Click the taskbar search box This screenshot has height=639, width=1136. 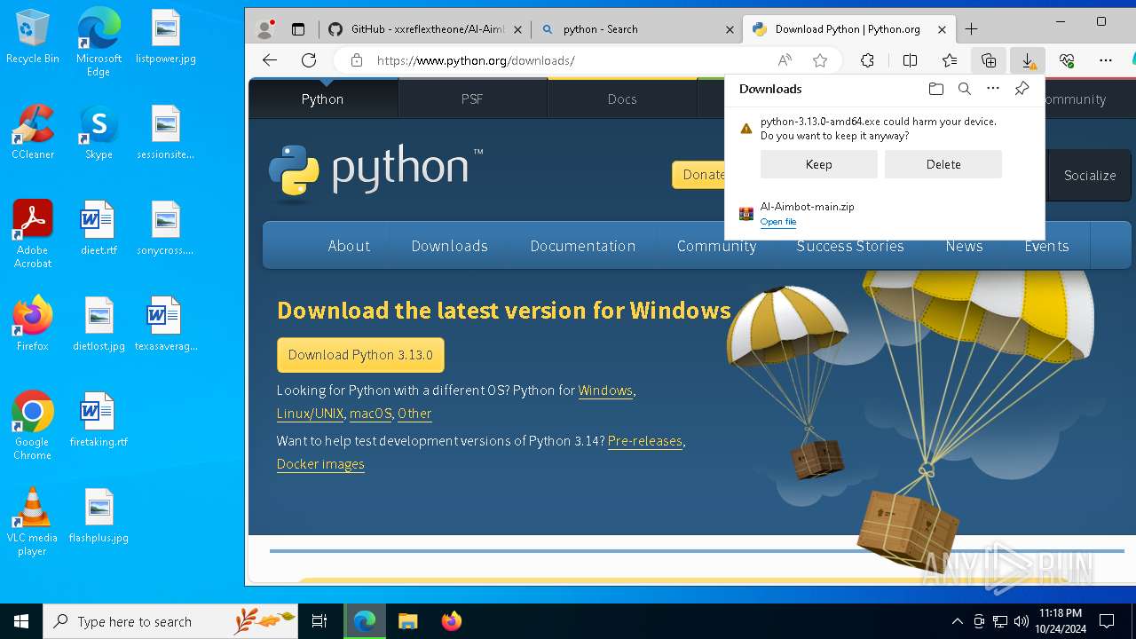coord(170,621)
